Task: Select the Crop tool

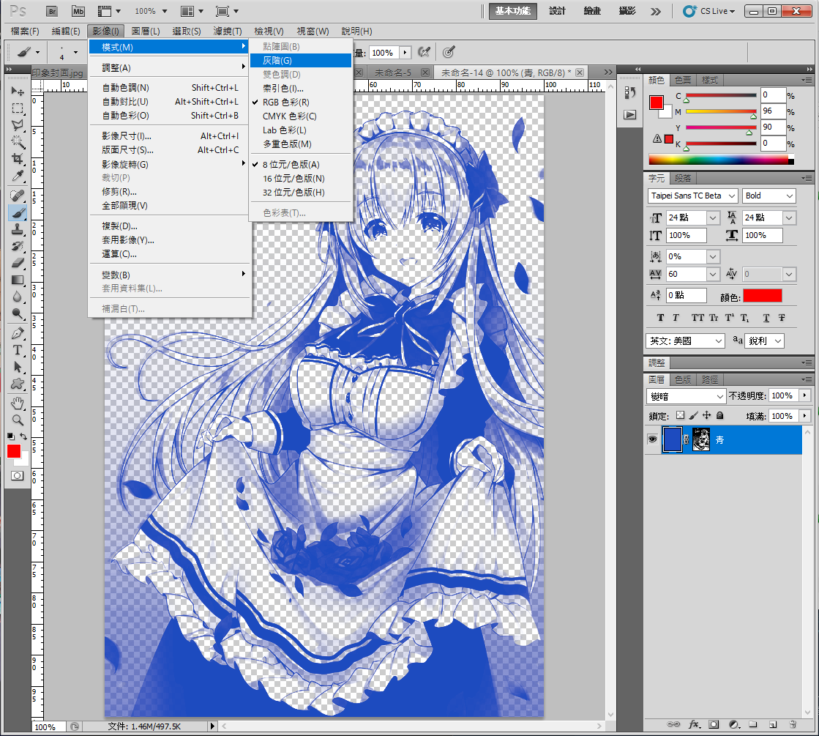Action: coord(18,158)
